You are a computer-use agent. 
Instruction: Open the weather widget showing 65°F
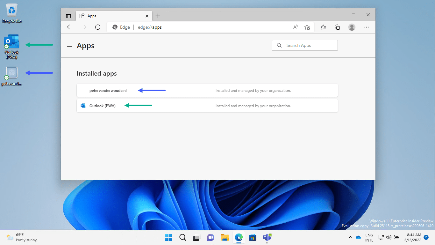click(21, 237)
